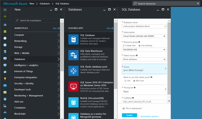Image resolution: width=202 pixels, height=119 pixels.
Task: Click the SQL Database blade down-arrow scroll button
Action: click(x=169, y=101)
